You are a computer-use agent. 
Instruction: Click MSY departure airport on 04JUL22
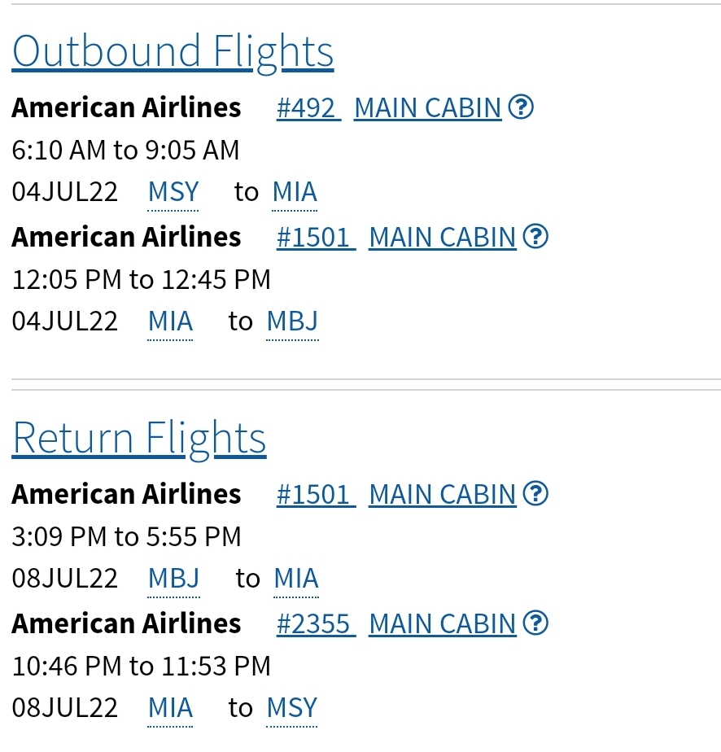pyautogui.click(x=173, y=192)
